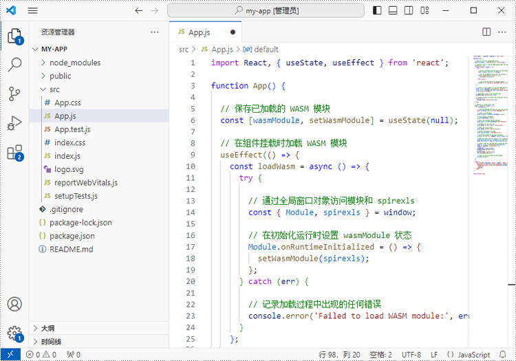Toggle the secondary side bar
516x361 pixels.
[x=409, y=10]
